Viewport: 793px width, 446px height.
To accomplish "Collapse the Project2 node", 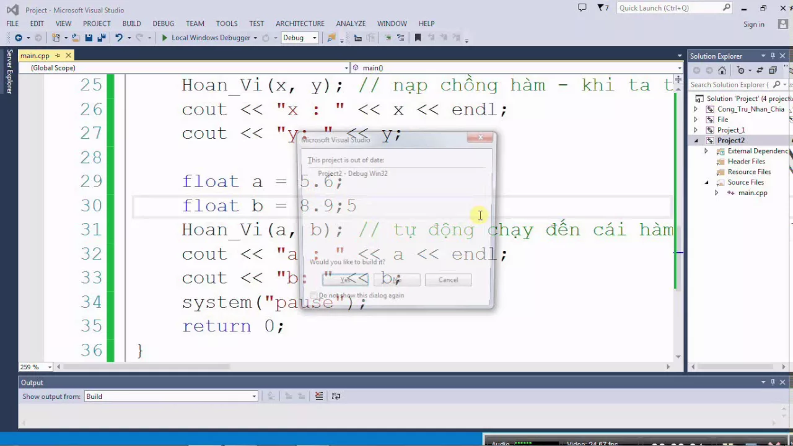I will click(695, 141).
